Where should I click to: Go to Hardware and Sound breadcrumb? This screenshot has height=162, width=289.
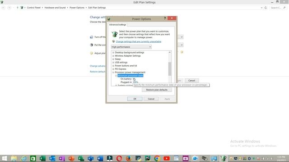click(55, 8)
